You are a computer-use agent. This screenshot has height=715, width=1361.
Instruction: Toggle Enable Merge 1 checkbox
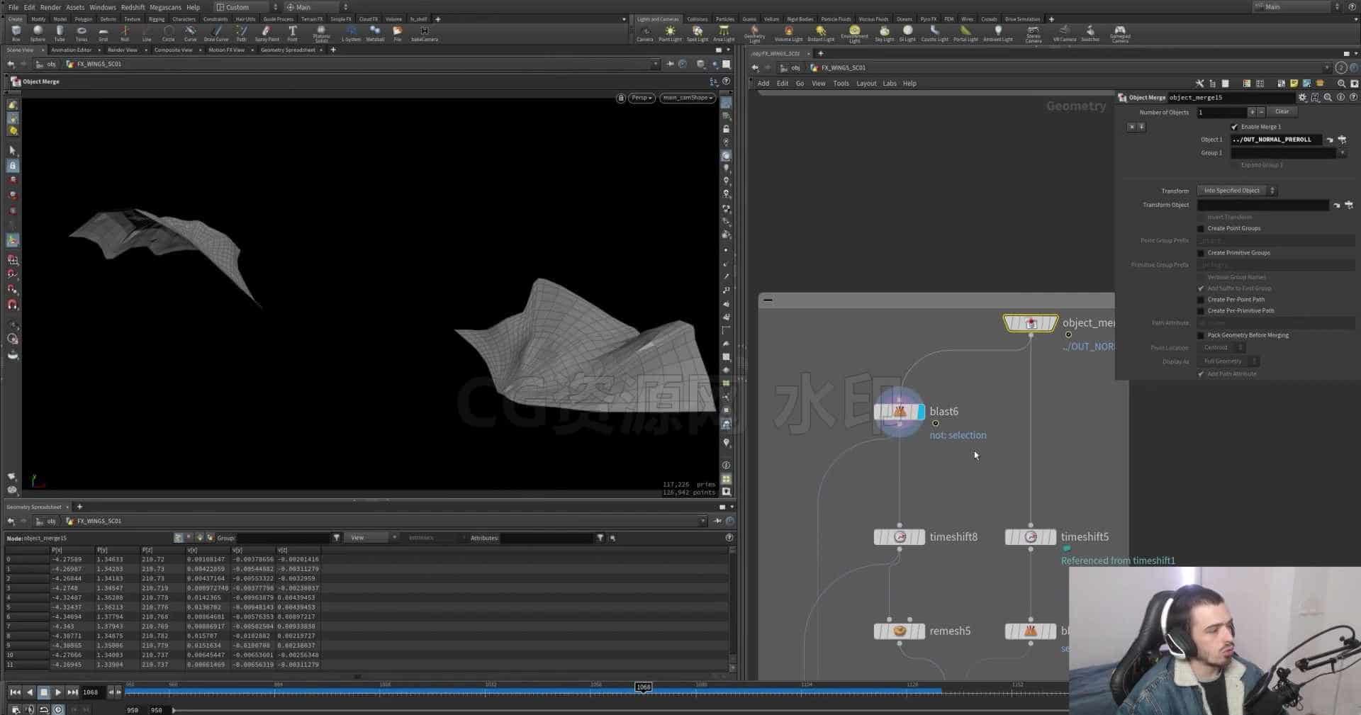pyautogui.click(x=1235, y=127)
